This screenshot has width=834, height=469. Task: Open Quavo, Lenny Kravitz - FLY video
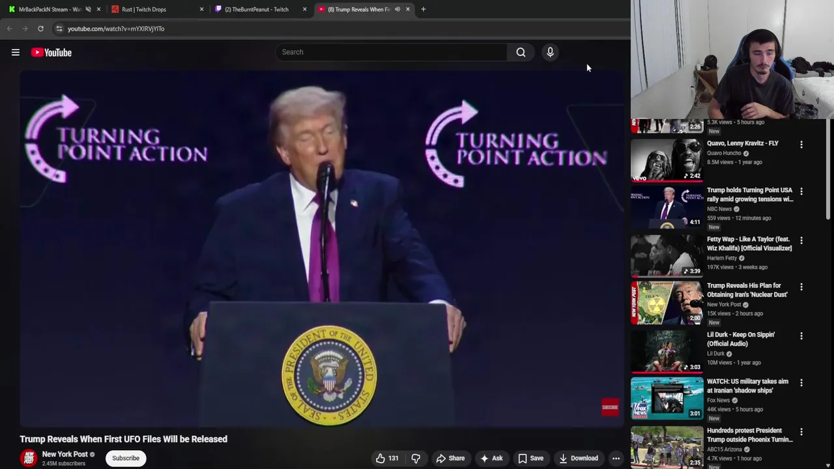click(x=742, y=143)
